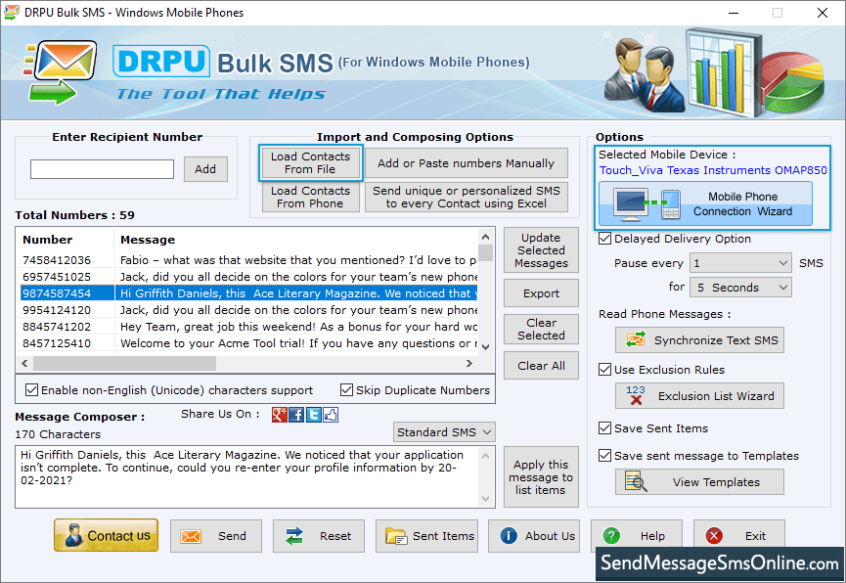Click the green Help question icon
This screenshot has height=583, width=846.
(x=611, y=536)
